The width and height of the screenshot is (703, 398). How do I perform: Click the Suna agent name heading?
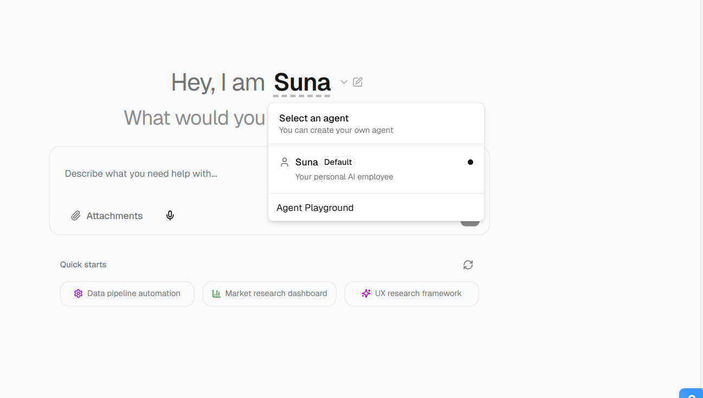pos(302,82)
